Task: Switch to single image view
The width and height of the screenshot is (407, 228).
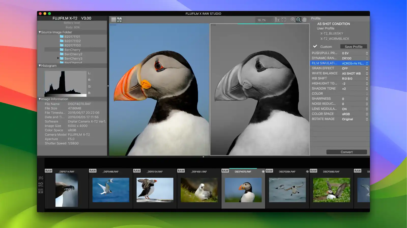Action: tap(114, 20)
